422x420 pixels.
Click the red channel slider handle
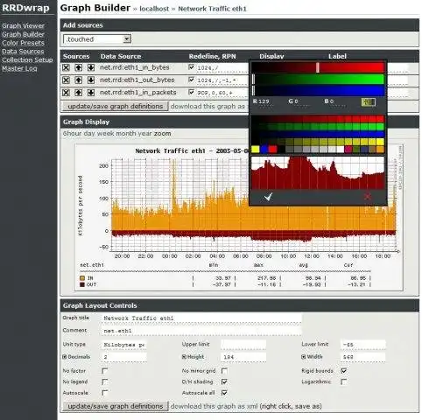click(x=318, y=67)
